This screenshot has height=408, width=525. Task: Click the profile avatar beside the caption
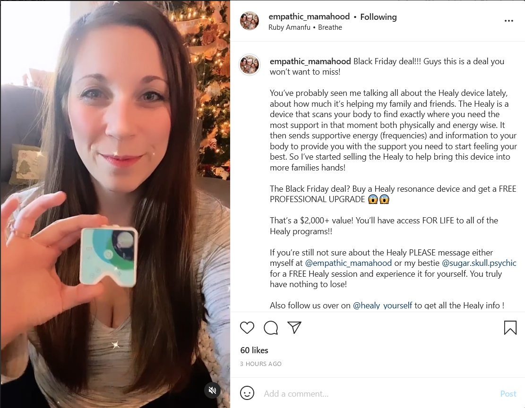coord(250,65)
